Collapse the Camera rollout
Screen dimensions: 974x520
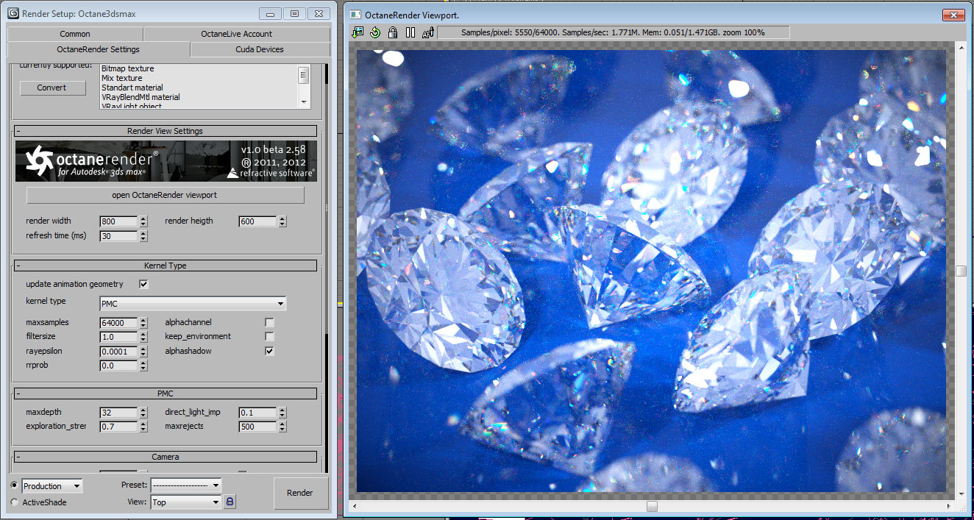166,457
